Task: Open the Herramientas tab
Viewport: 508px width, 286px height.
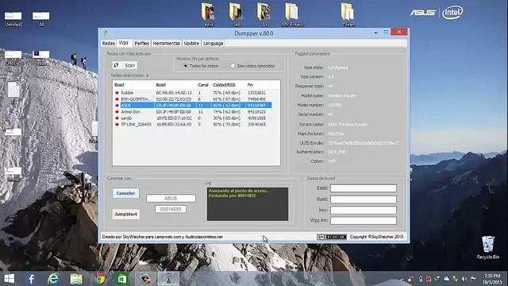Action: [x=166, y=43]
